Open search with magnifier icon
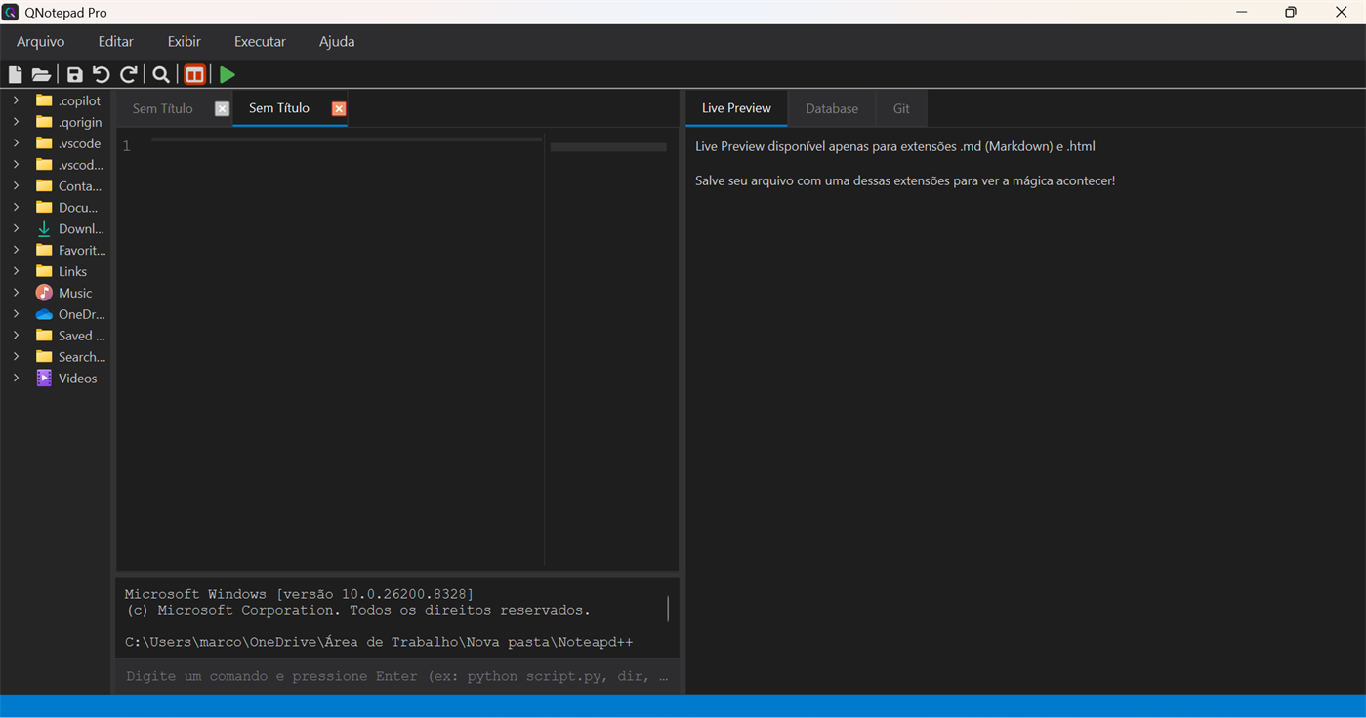The width and height of the screenshot is (1366, 718). (x=161, y=74)
